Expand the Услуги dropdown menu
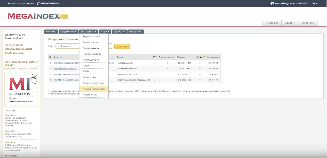 click(105, 32)
